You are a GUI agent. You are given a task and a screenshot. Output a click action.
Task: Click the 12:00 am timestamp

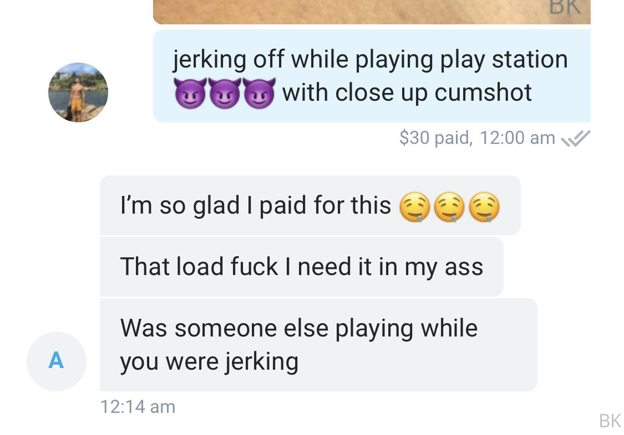(x=518, y=138)
